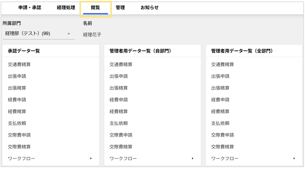Select 経費精算 in 承認データ一覧
The width and height of the screenshot is (305, 169).
pyautogui.click(x=17, y=112)
